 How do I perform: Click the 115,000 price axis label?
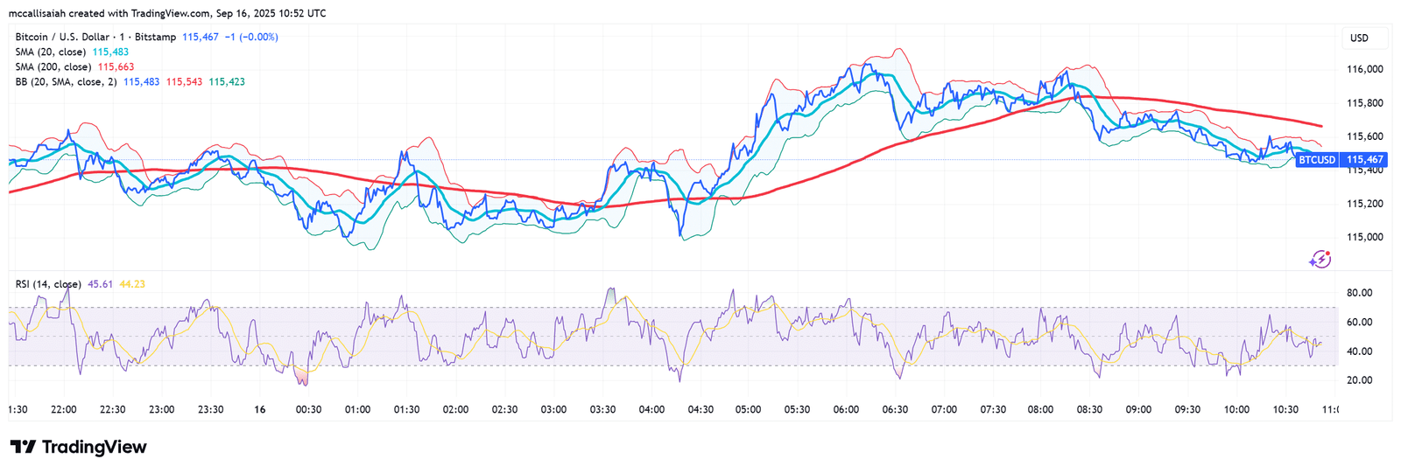[1364, 237]
